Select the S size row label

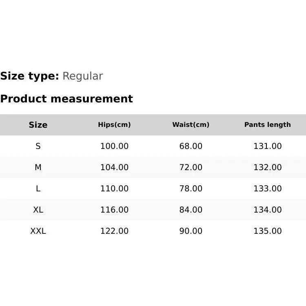click(38, 146)
